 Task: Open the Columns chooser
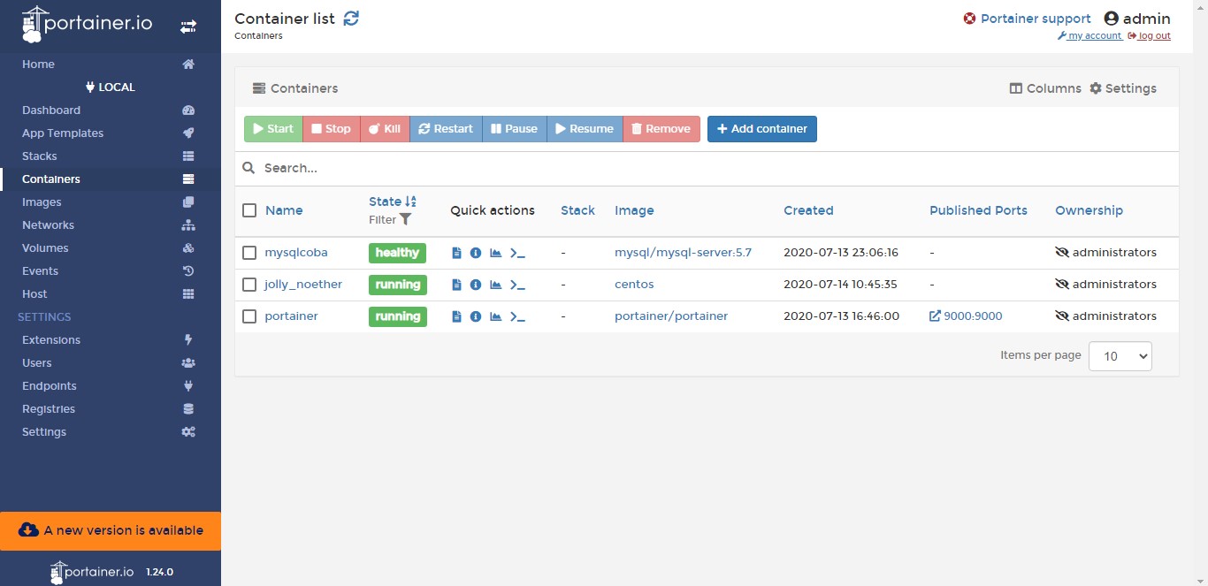coord(1045,88)
